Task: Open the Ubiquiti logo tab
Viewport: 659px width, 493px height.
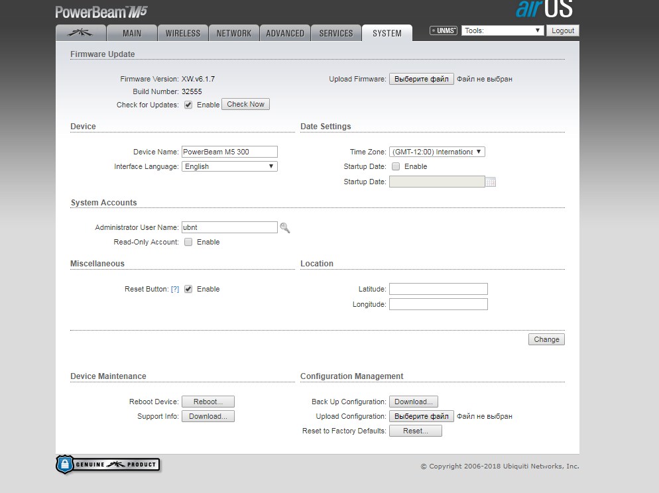Action: click(81, 32)
